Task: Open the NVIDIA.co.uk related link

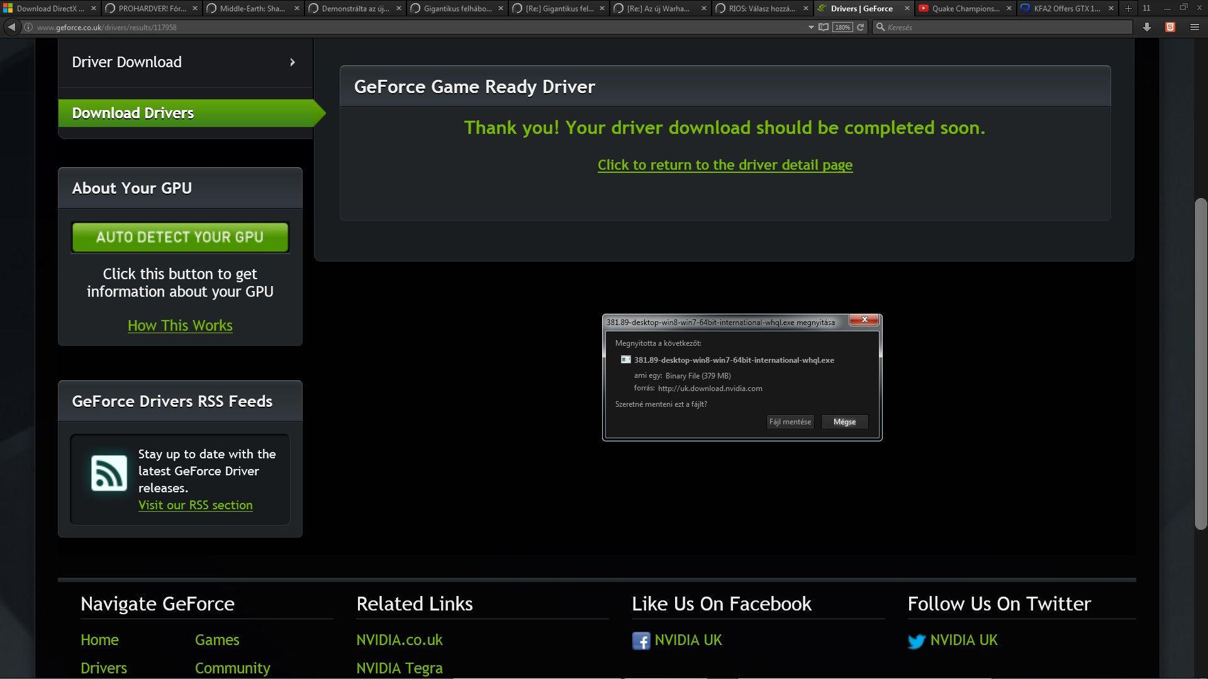Action: pos(400,640)
